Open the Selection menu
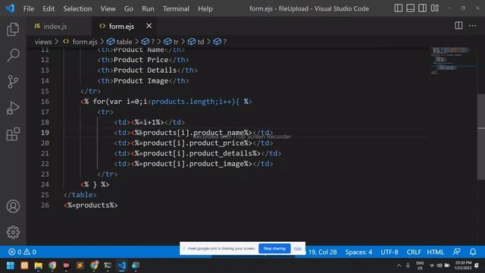Viewport: 485px width, 273px height. point(77,8)
